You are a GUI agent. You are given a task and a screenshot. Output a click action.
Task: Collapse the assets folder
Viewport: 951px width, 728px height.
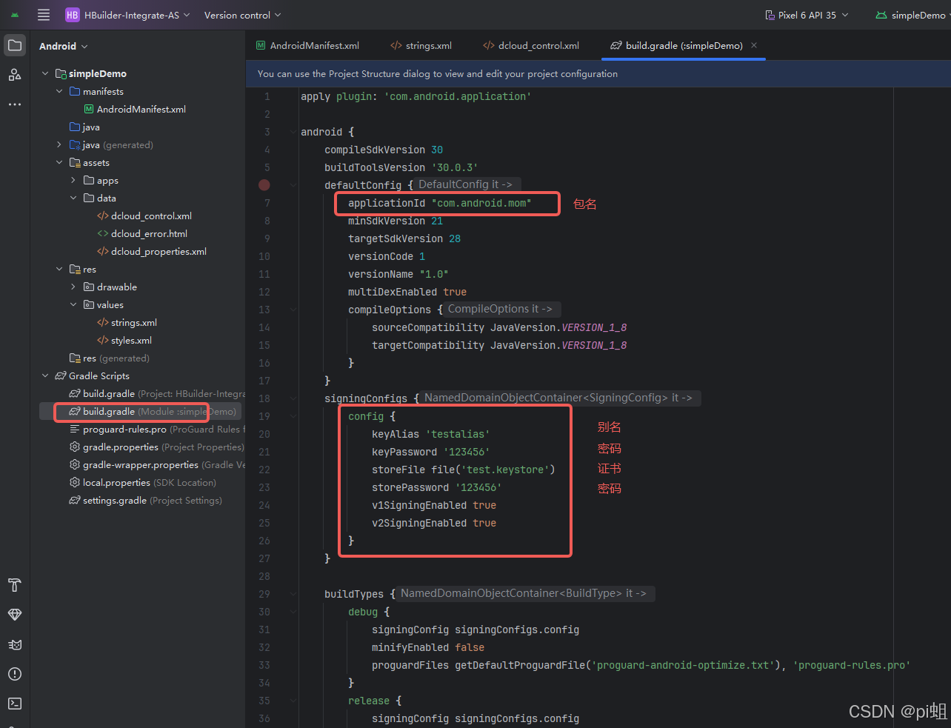[x=59, y=162]
